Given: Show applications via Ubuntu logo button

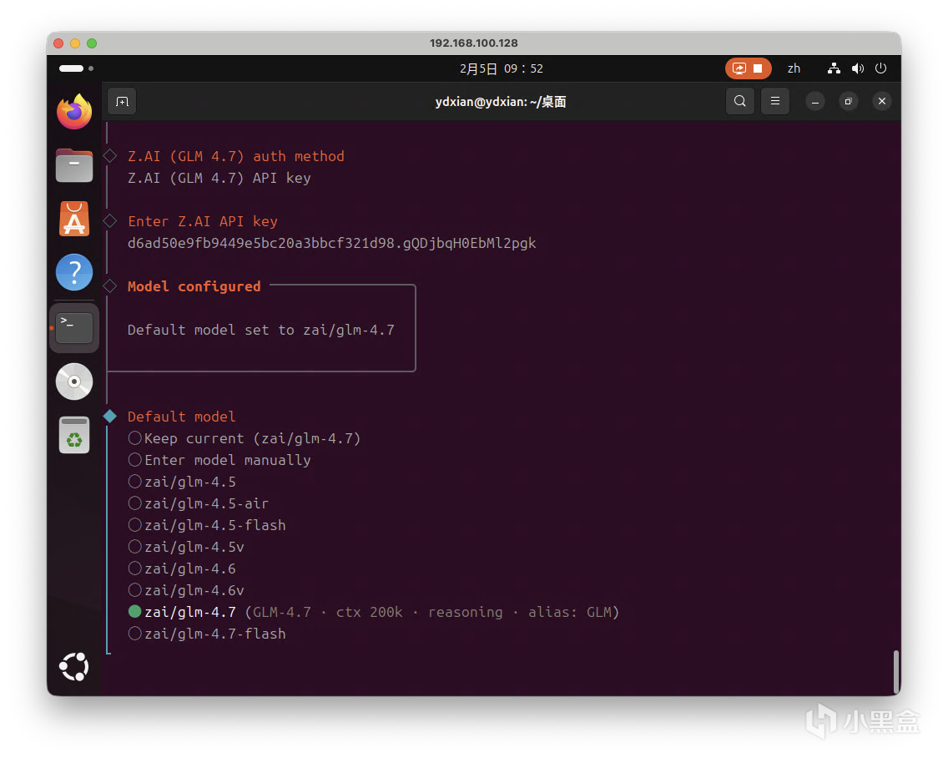Looking at the screenshot, I should tap(74, 667).
